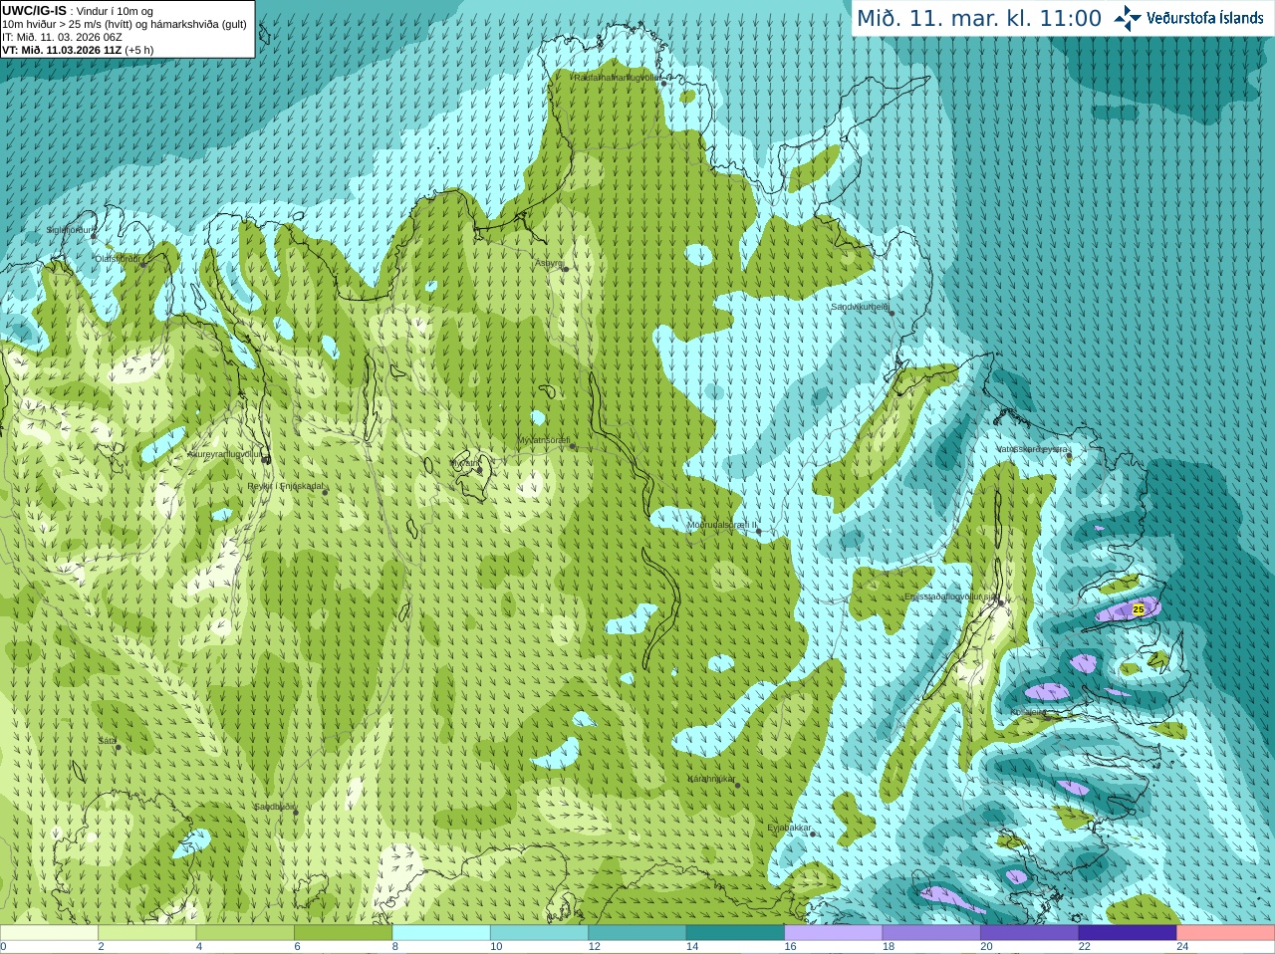The height and width of the screenshot is (954, 1275).
Task: Pick the 18–20 m/s purple legend swatch
Action: pyautogui.click(x=931, y=933)
